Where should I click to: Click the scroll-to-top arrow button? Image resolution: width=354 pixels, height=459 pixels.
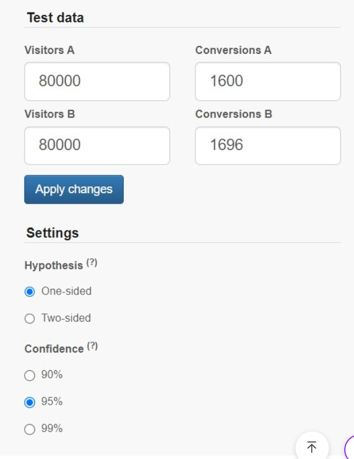point(312,446)
